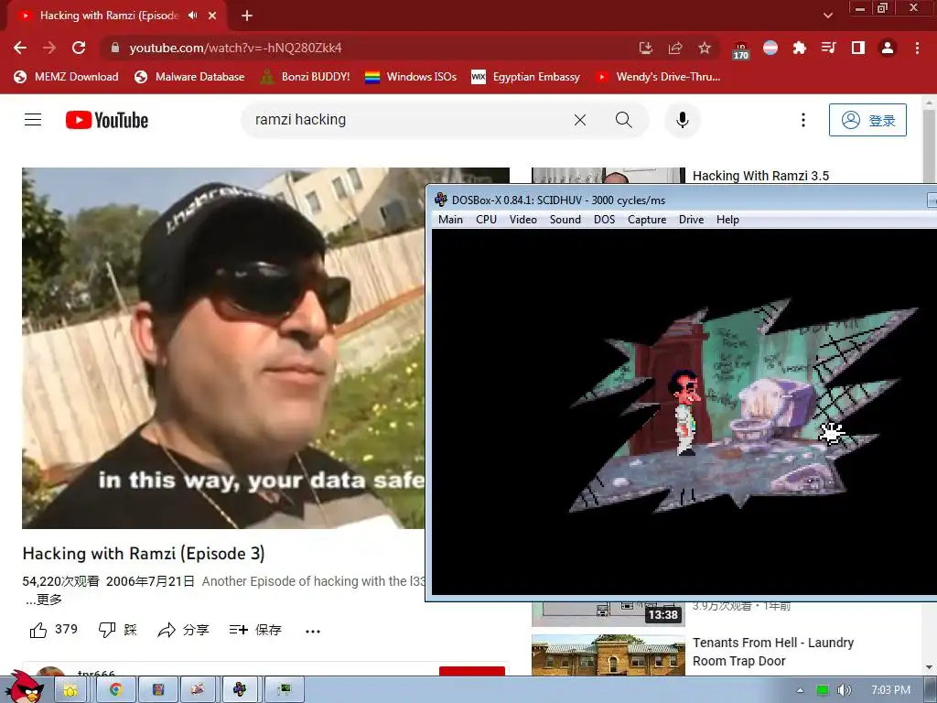
Task: Show hidden system tray icons arrow
Action: click(800, 690)
